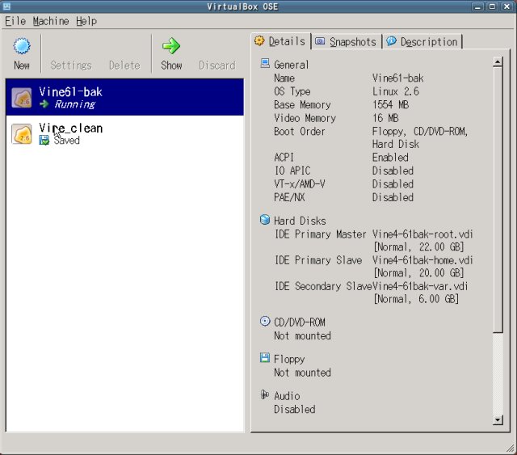The width and height of the screenshot is (517, 455).
Task: Click the Floppy diskette icon
Action: 265,358
